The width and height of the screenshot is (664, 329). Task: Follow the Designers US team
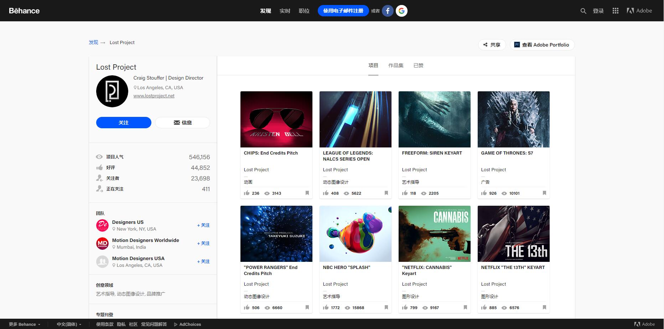[203, 225]
